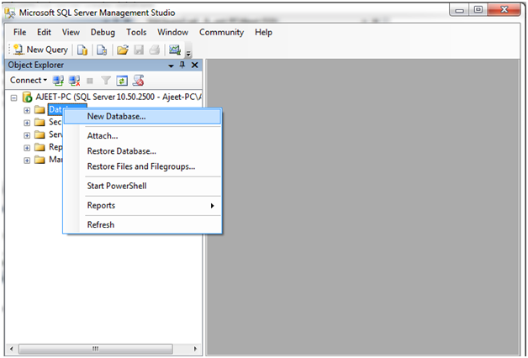Viewport: 528px width, 358px height.
Task: Click the Management folder icon
Action: pos(40,160)
